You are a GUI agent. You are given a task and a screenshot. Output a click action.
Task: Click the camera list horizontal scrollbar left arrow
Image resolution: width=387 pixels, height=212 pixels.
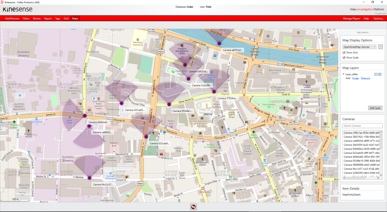pyautogui.click(x=344, y=178)
